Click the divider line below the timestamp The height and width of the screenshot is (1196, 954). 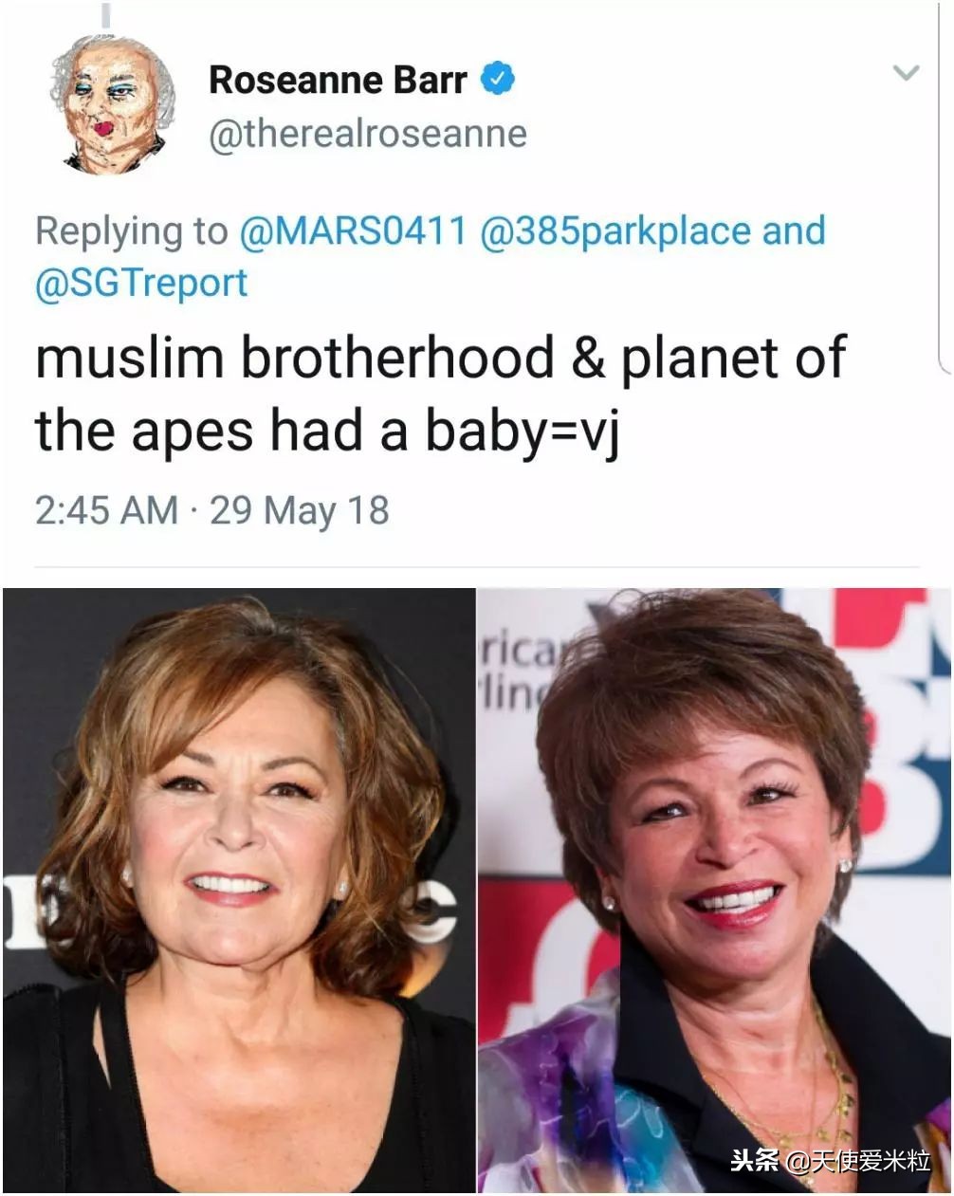click(477, 567)
